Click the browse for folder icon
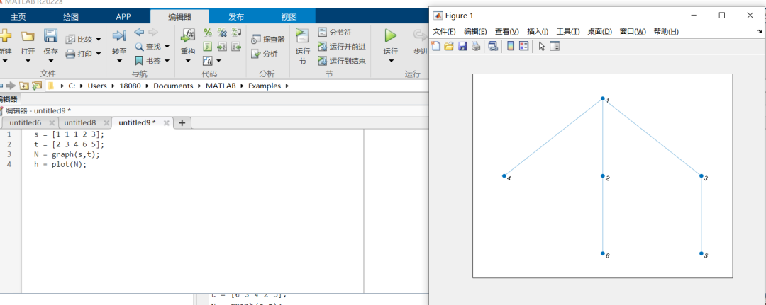 point(37,86)
